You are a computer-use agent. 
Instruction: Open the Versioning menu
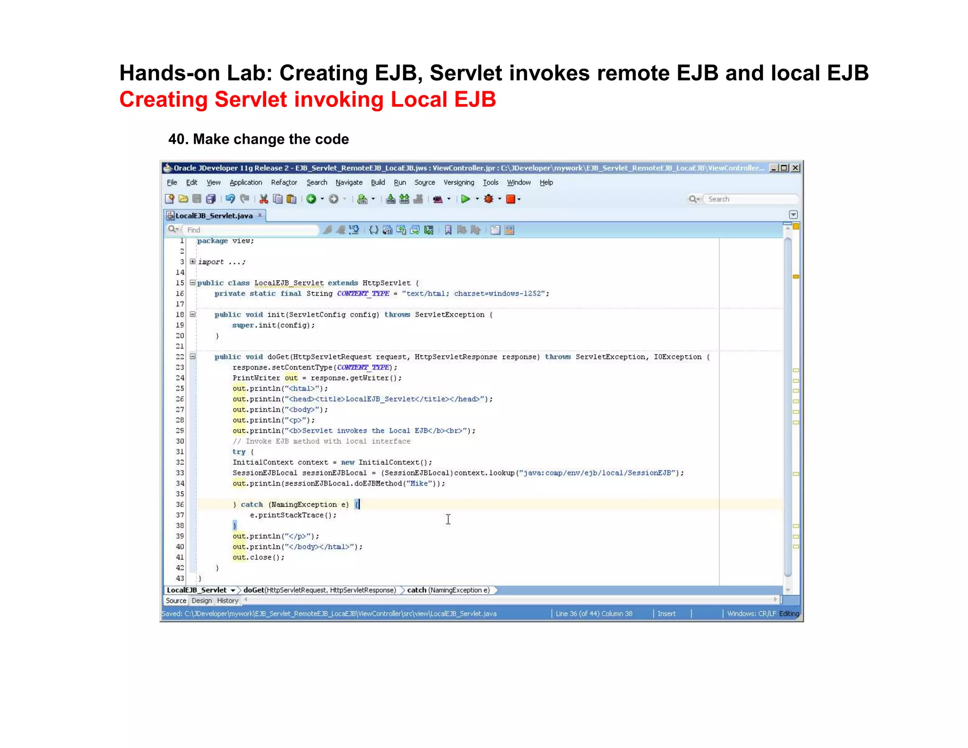click(x=458, y=183)
